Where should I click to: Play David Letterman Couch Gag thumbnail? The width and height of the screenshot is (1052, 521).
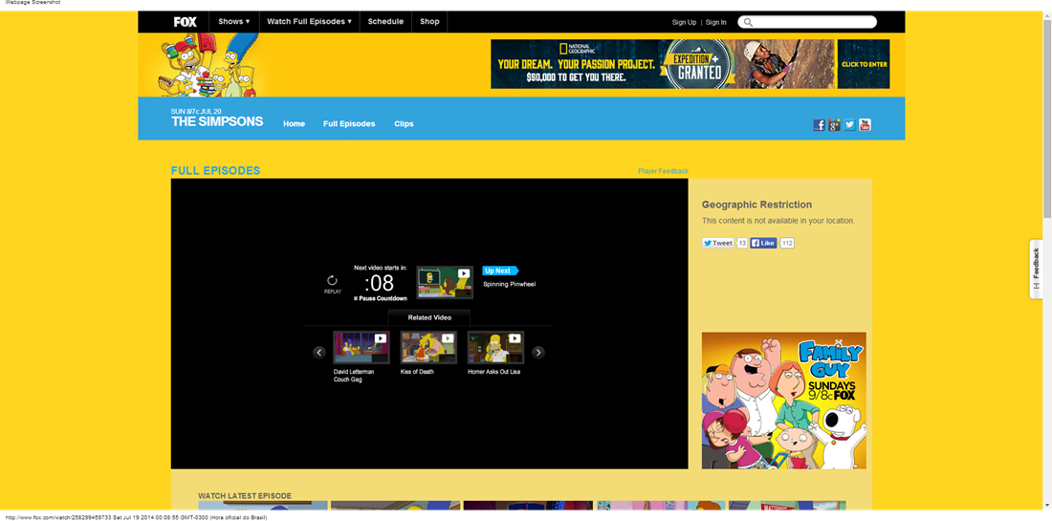click(x=361, y=347)
